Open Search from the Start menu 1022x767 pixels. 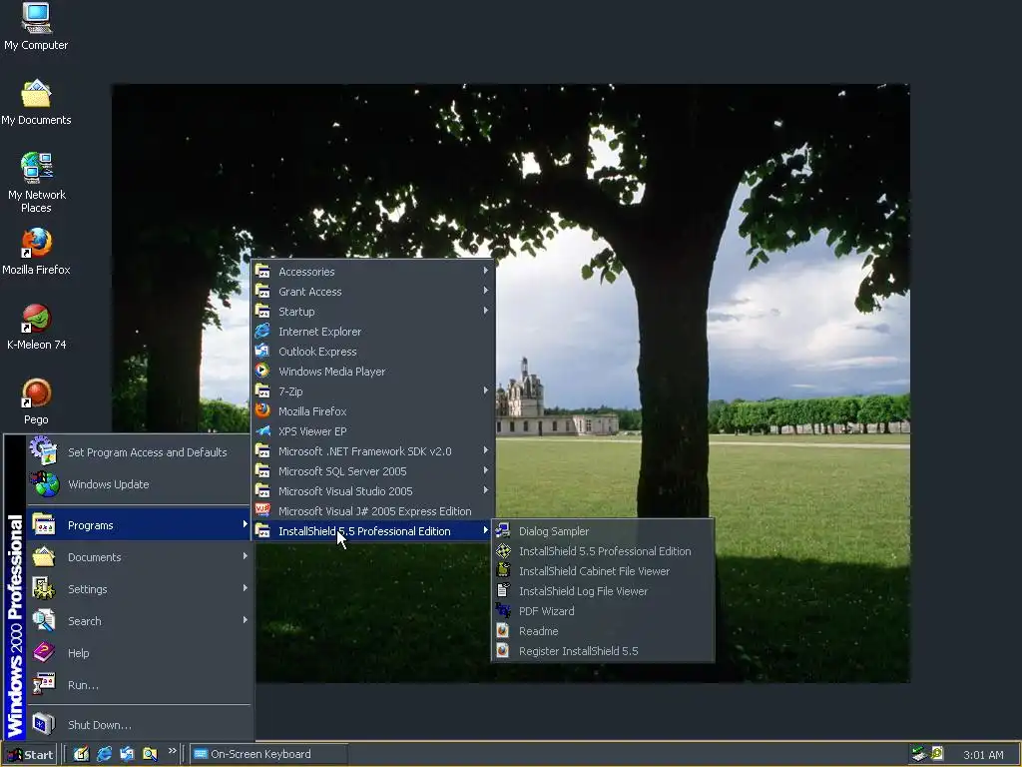(x=139, y=621)
